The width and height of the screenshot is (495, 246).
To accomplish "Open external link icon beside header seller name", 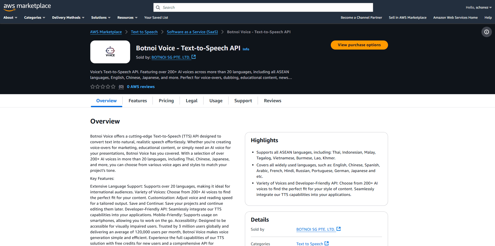I will coord(194,57).
